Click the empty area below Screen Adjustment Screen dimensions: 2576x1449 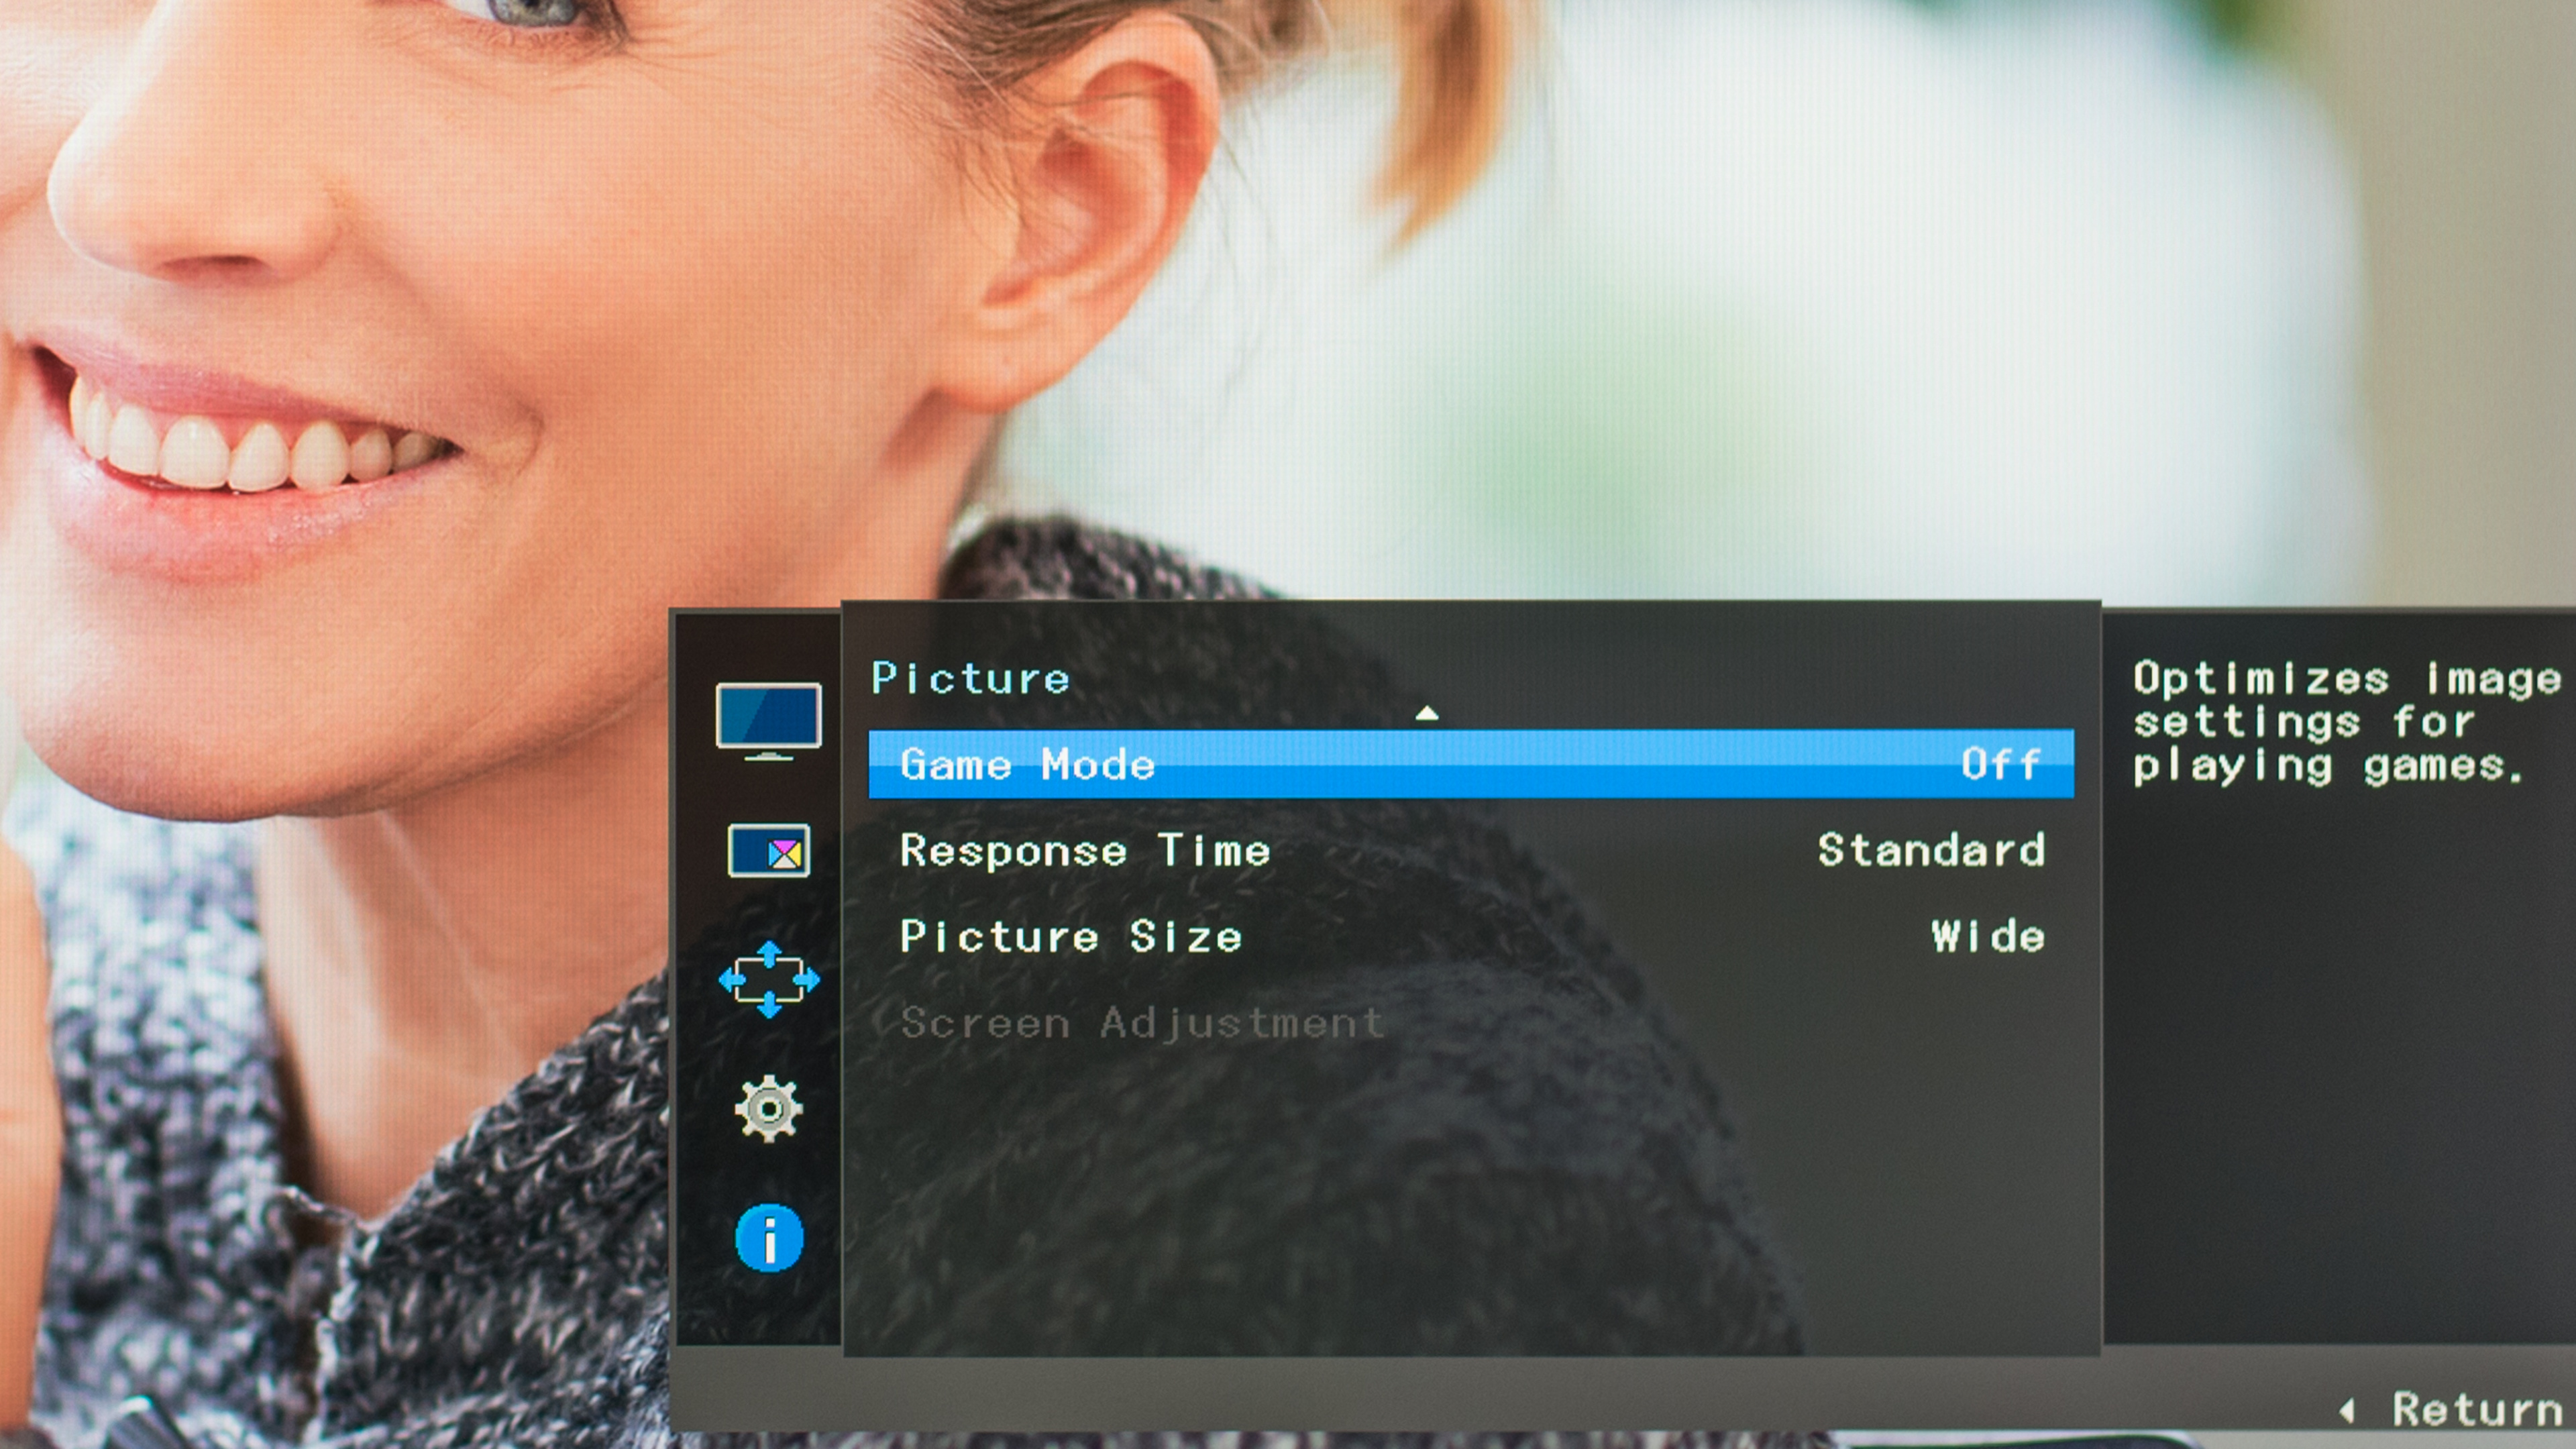point(1470,1200)
